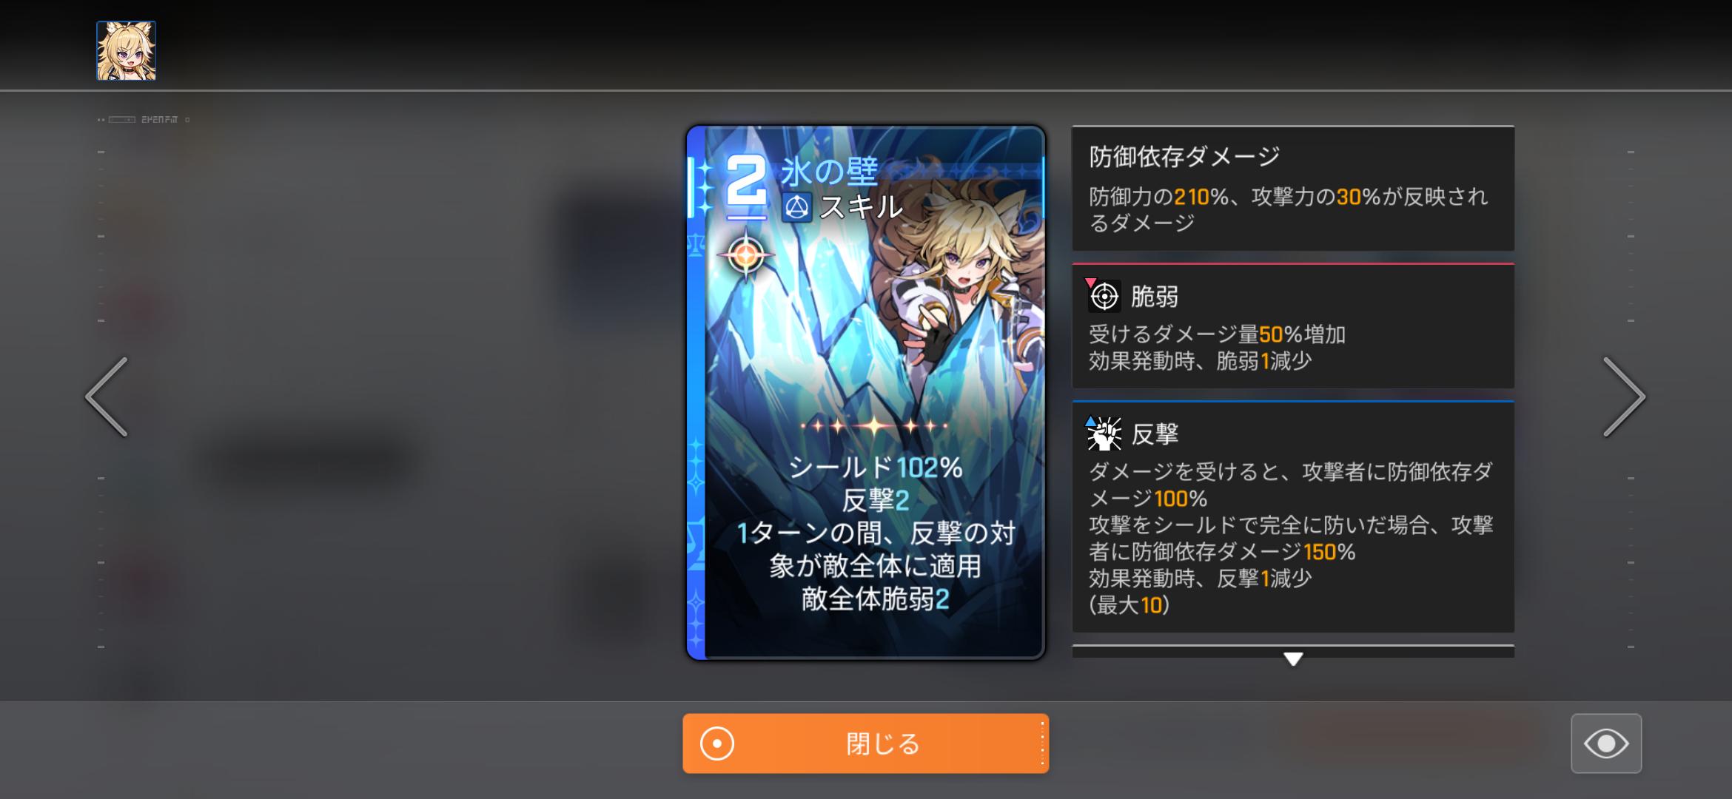1732x799 pixels.
Task: Click the スキル card type label
Action: (861, 208)
